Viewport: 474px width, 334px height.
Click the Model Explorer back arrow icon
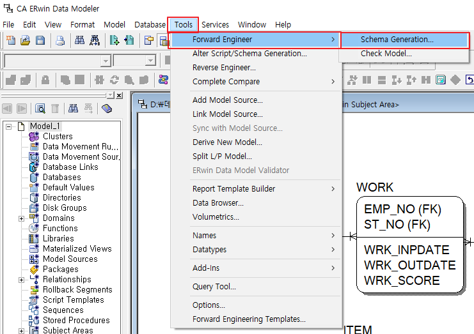pos(7,109)
